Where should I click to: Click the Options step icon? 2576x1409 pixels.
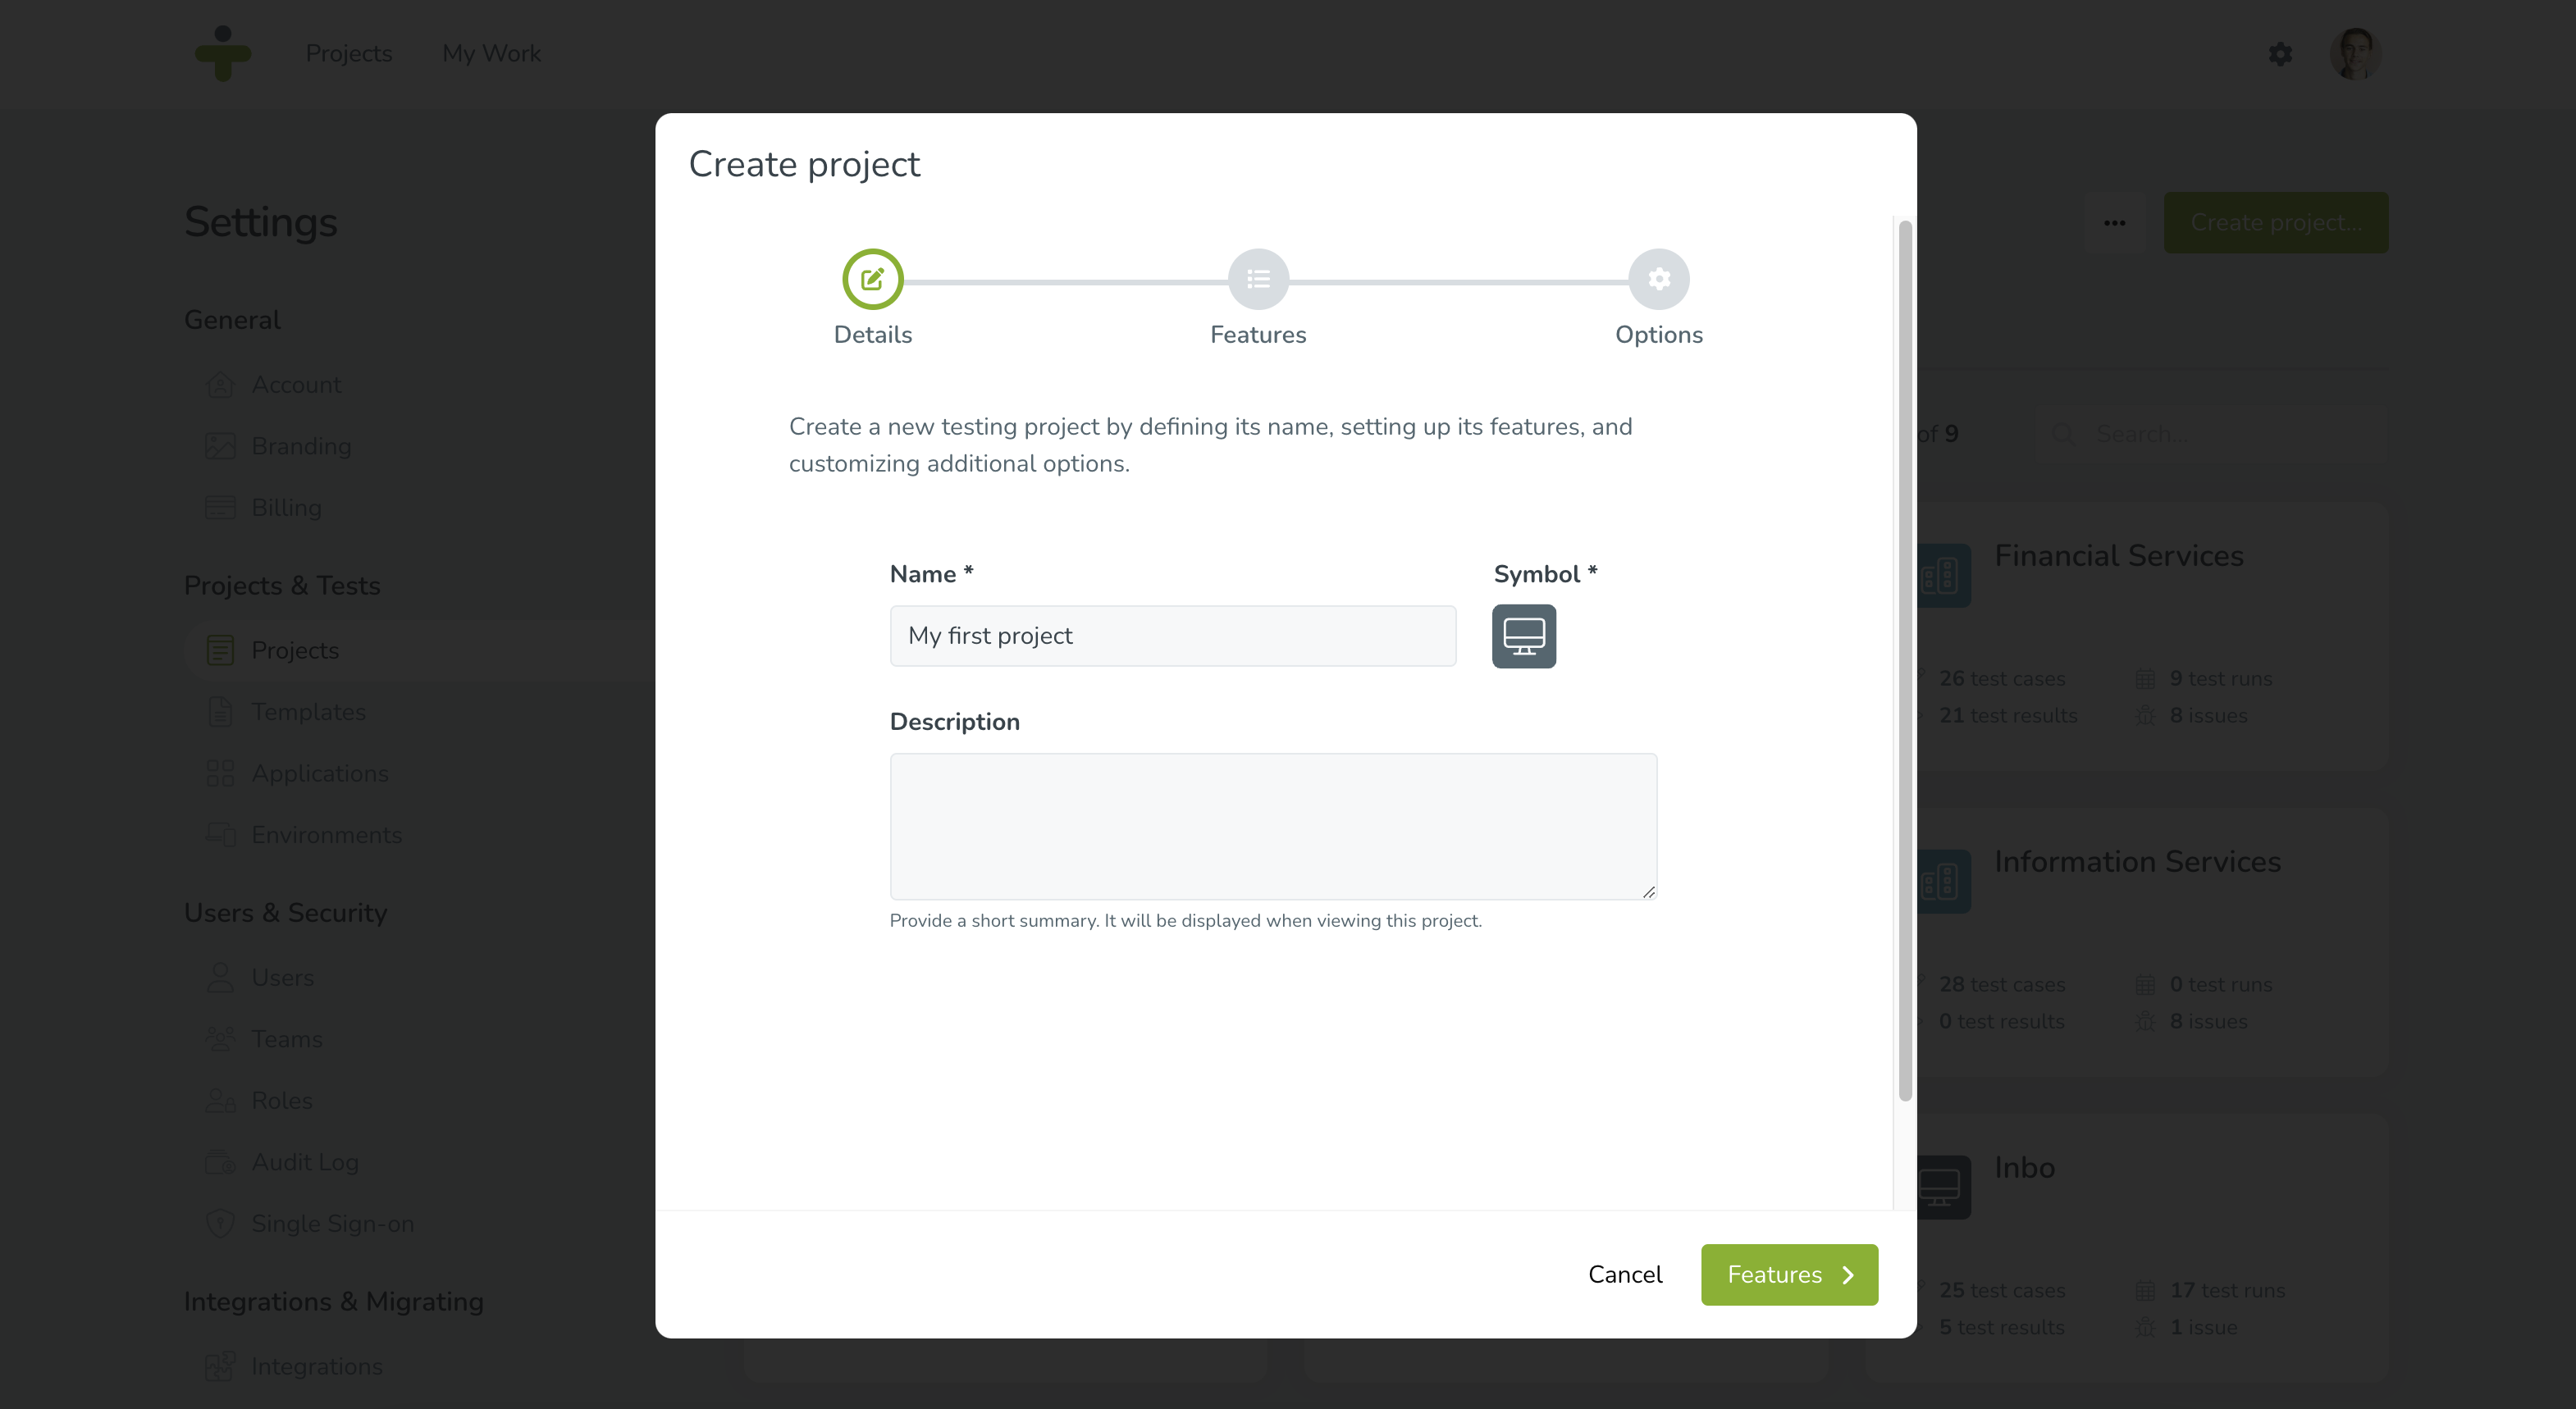tap(1656, 278)
